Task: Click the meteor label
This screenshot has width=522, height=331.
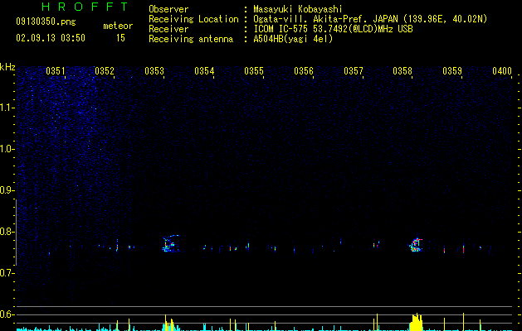Action: (118, 26)
